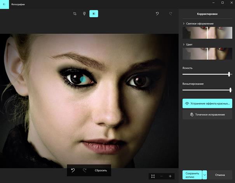Toggle Устранение эффекта красных глаз
This screenshot has width=235, height=183.
[x=207, y=103]
